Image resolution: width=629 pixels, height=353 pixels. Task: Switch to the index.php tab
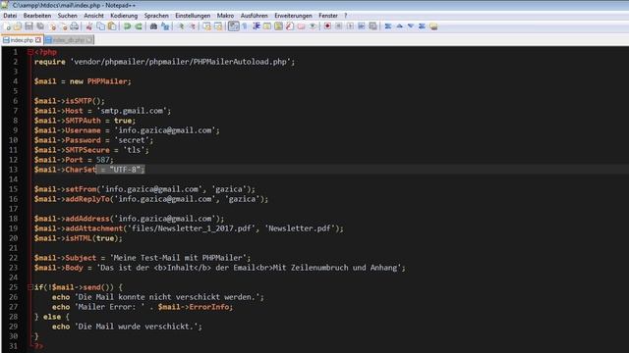(22, 40)
